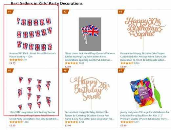Open the Amscan Great Britain Union Jack bunting link
The height and width of the screenshot is (130, 171).
pos(32,55)
